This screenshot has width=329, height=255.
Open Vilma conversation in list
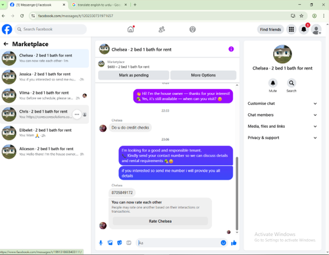point(45,96)
